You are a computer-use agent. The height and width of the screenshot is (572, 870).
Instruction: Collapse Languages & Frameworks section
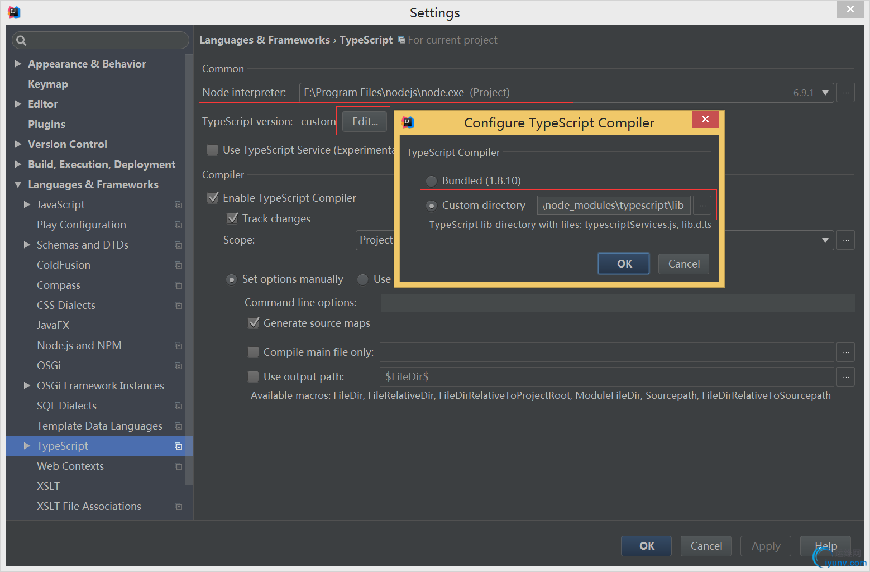[18, 184]
